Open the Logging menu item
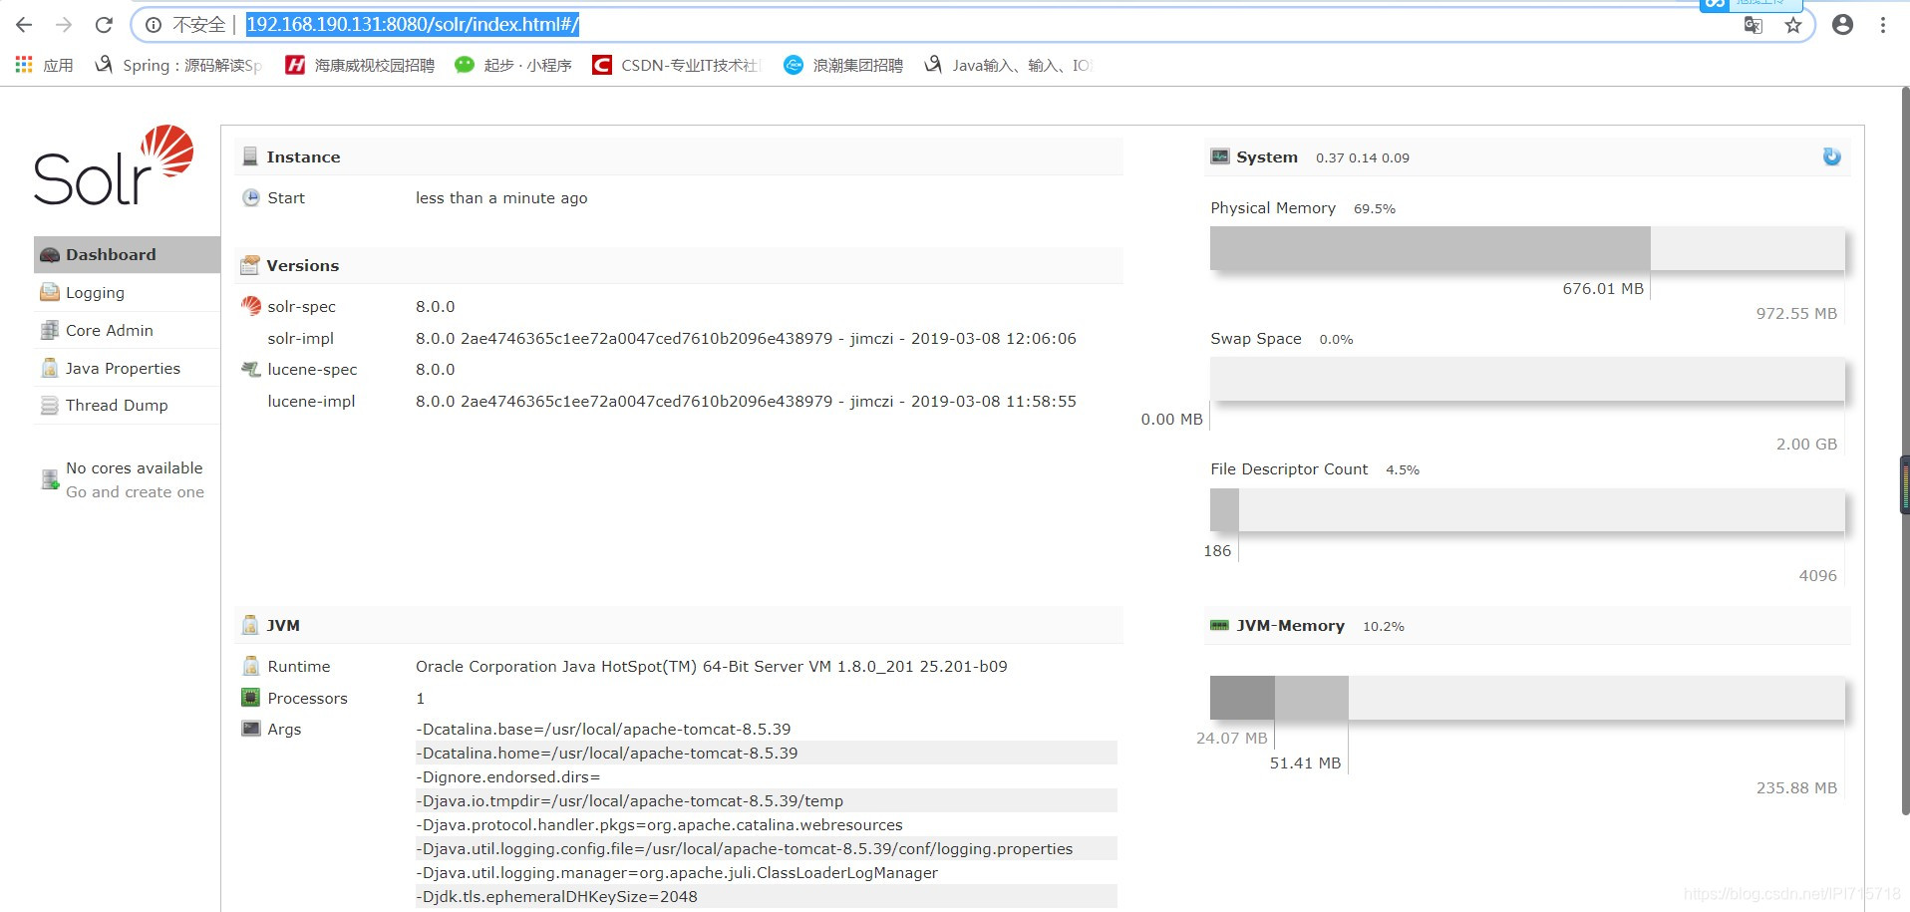Image resolution: width=1910 pixels, height=912 pixels. coord(127,292)
